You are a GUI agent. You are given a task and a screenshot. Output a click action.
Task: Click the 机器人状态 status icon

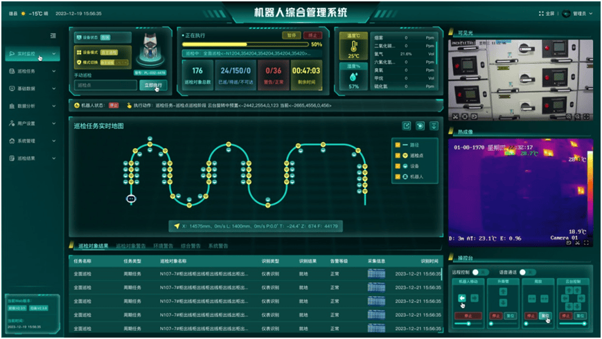tap(76, 105)
